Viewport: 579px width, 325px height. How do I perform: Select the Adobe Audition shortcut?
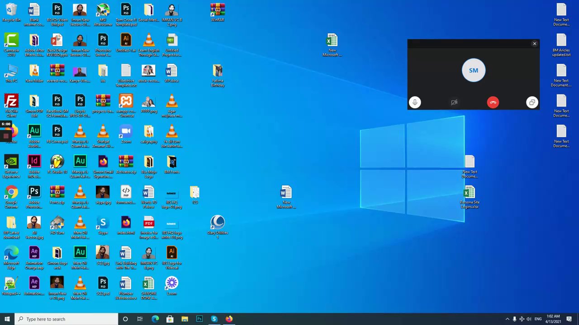pyautogui.click(x=34, y=136)
